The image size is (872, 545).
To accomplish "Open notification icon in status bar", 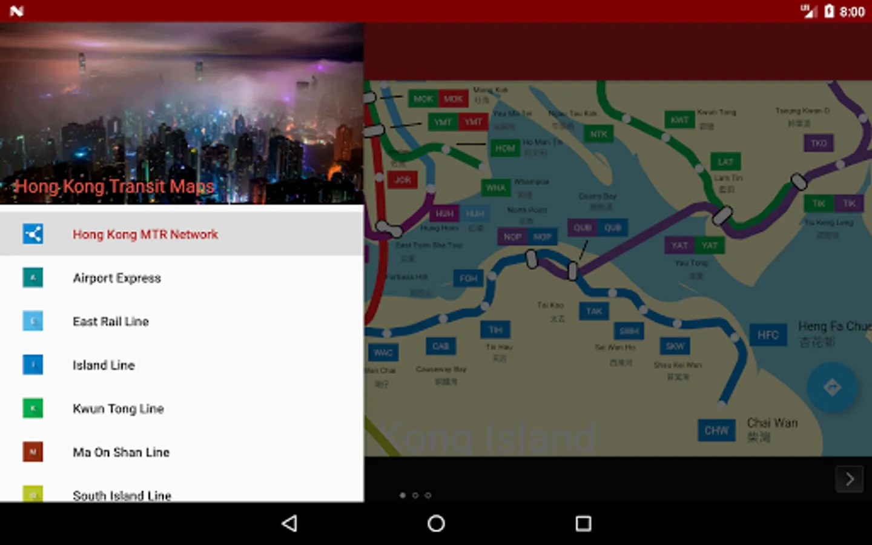I will point(17,11).
